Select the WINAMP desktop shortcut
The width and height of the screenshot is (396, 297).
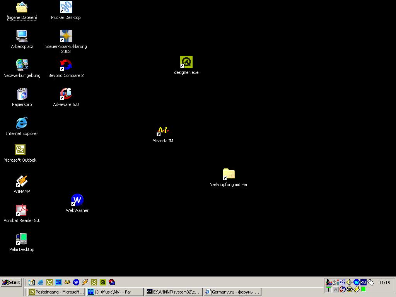tap(22, 184)
